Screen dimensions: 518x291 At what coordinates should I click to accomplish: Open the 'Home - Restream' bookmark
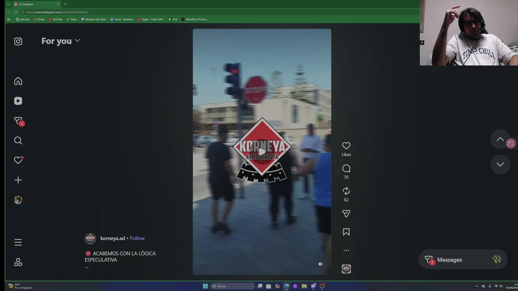[122, 19]
